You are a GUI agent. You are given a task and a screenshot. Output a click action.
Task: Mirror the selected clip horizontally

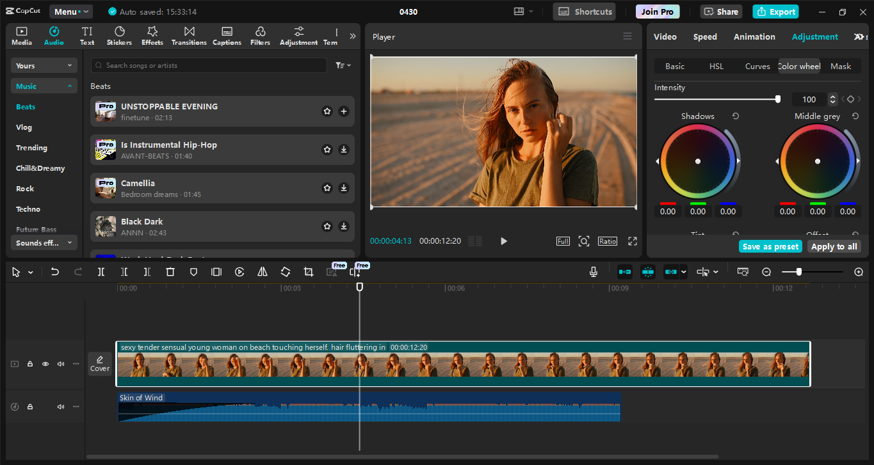point(262,271)
